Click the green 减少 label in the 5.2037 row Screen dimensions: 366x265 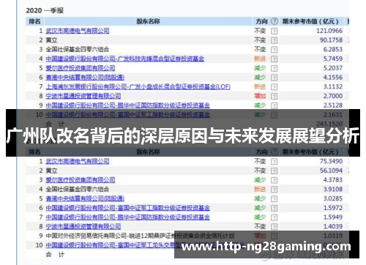[x=260, y=68]
